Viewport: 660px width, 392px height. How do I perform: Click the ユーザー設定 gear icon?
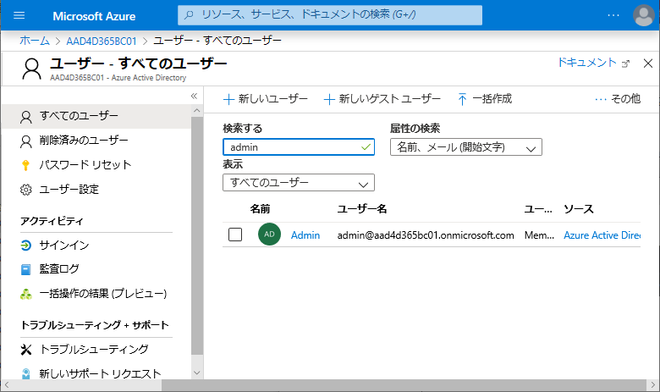(25, 190)
